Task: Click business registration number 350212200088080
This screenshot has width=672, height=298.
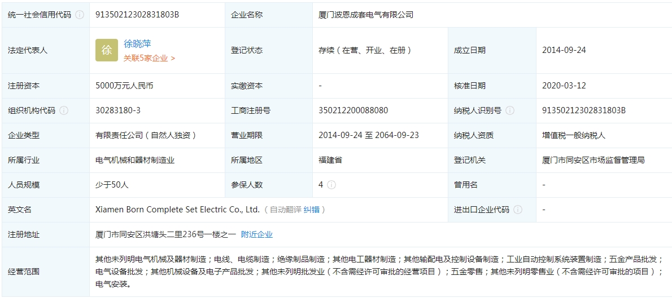Action: [353, 110]
